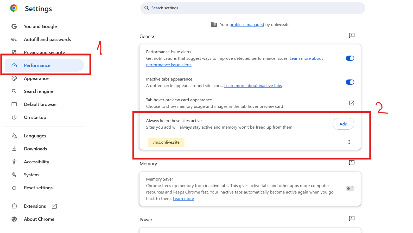Click the managed profile building icon
The height and width of the screenshot is (233, 413).
click(x=214, y=24)
